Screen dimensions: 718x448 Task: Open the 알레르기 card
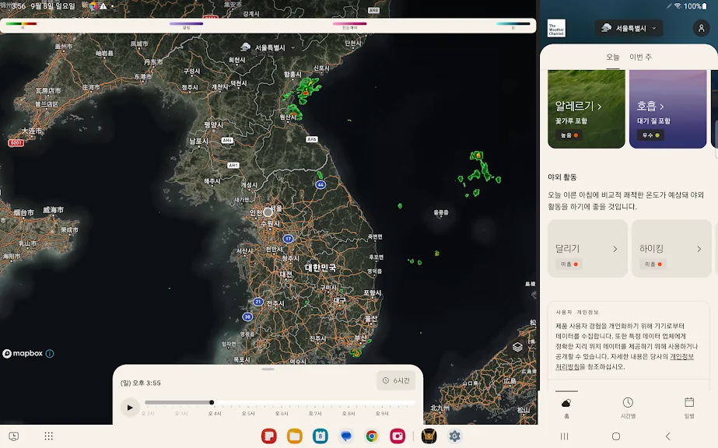586,109
